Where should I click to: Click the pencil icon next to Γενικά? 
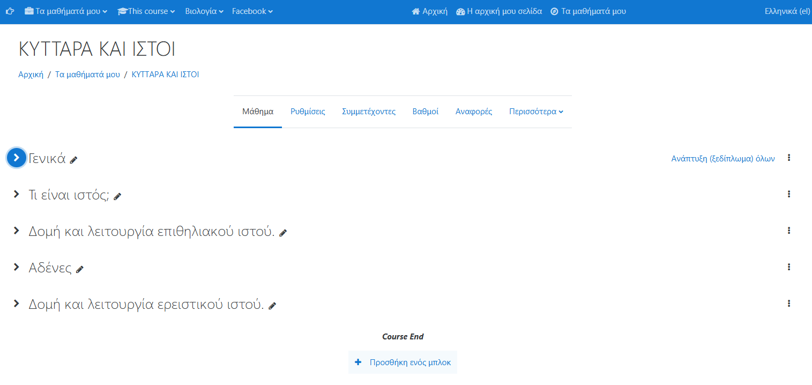coord(74,160)
